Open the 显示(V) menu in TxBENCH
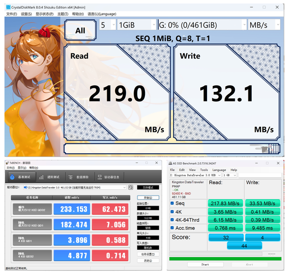Image resolution: width=288 pixels, height=274 pixels. coord(22,168)
